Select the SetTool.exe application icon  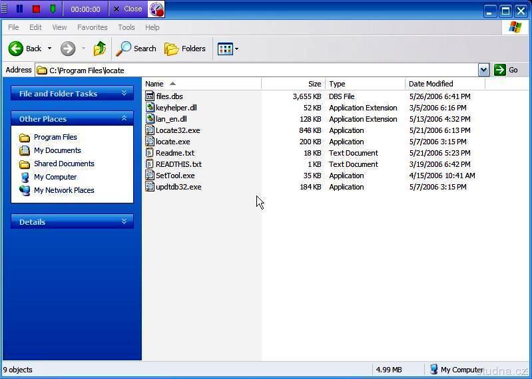click(150, 176)
